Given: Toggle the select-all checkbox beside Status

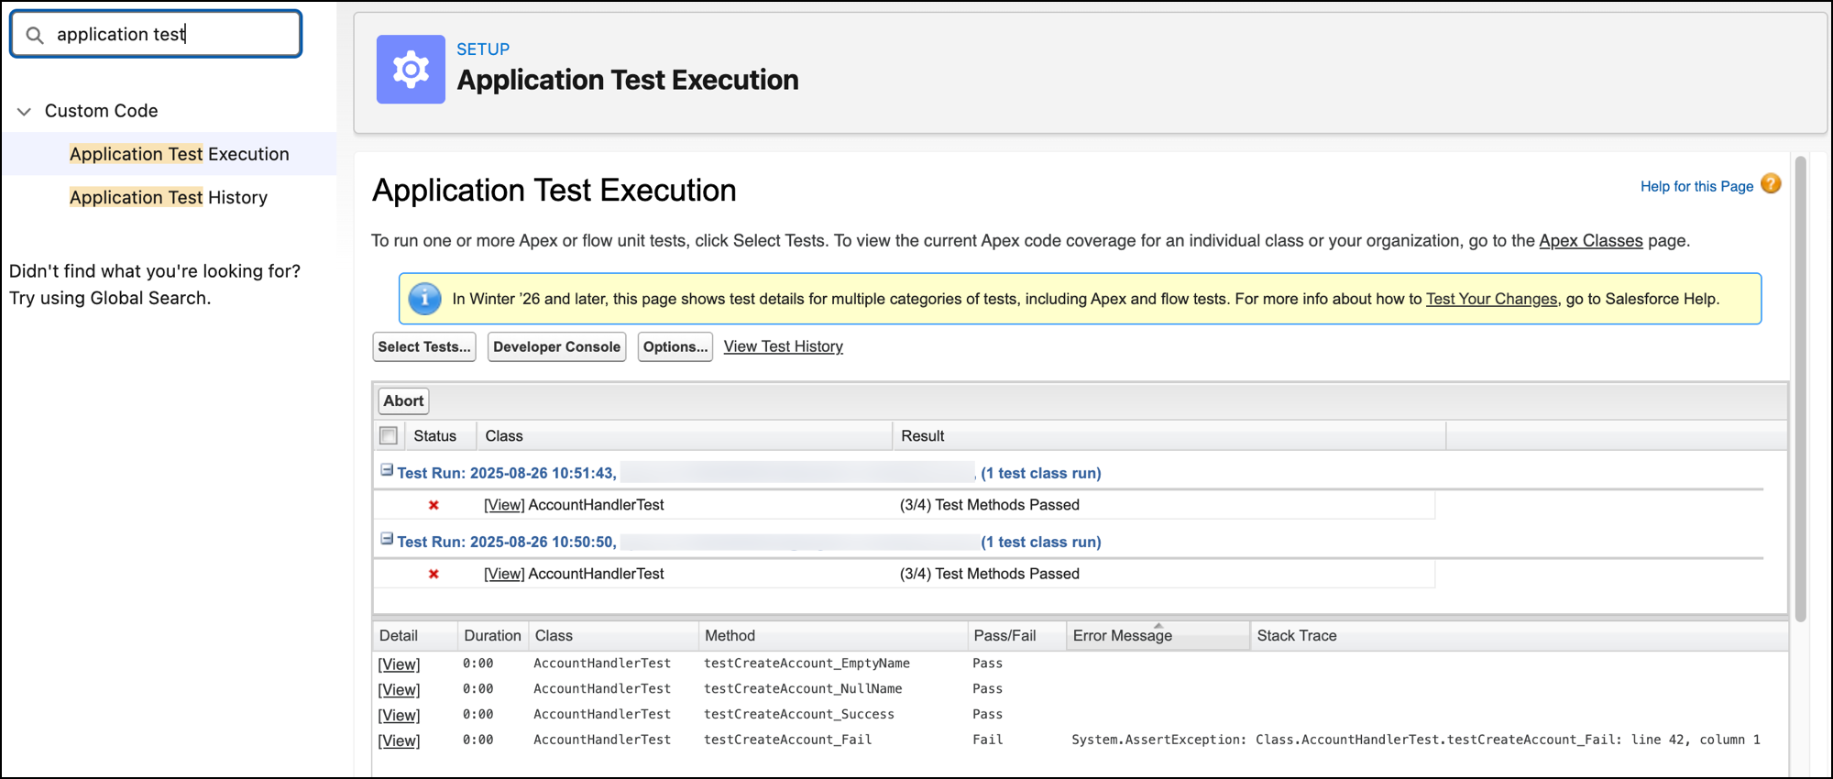Looking at the screenshot, I should coord(389,435).
